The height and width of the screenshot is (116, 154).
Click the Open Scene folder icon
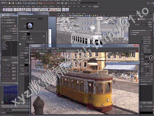tap(11, 3)
